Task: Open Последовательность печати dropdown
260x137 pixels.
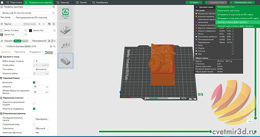Action: 41,119
